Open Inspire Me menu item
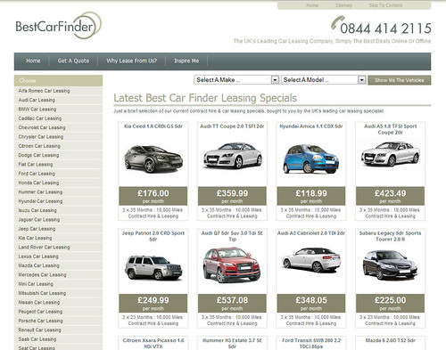 [x=186, y=61]
